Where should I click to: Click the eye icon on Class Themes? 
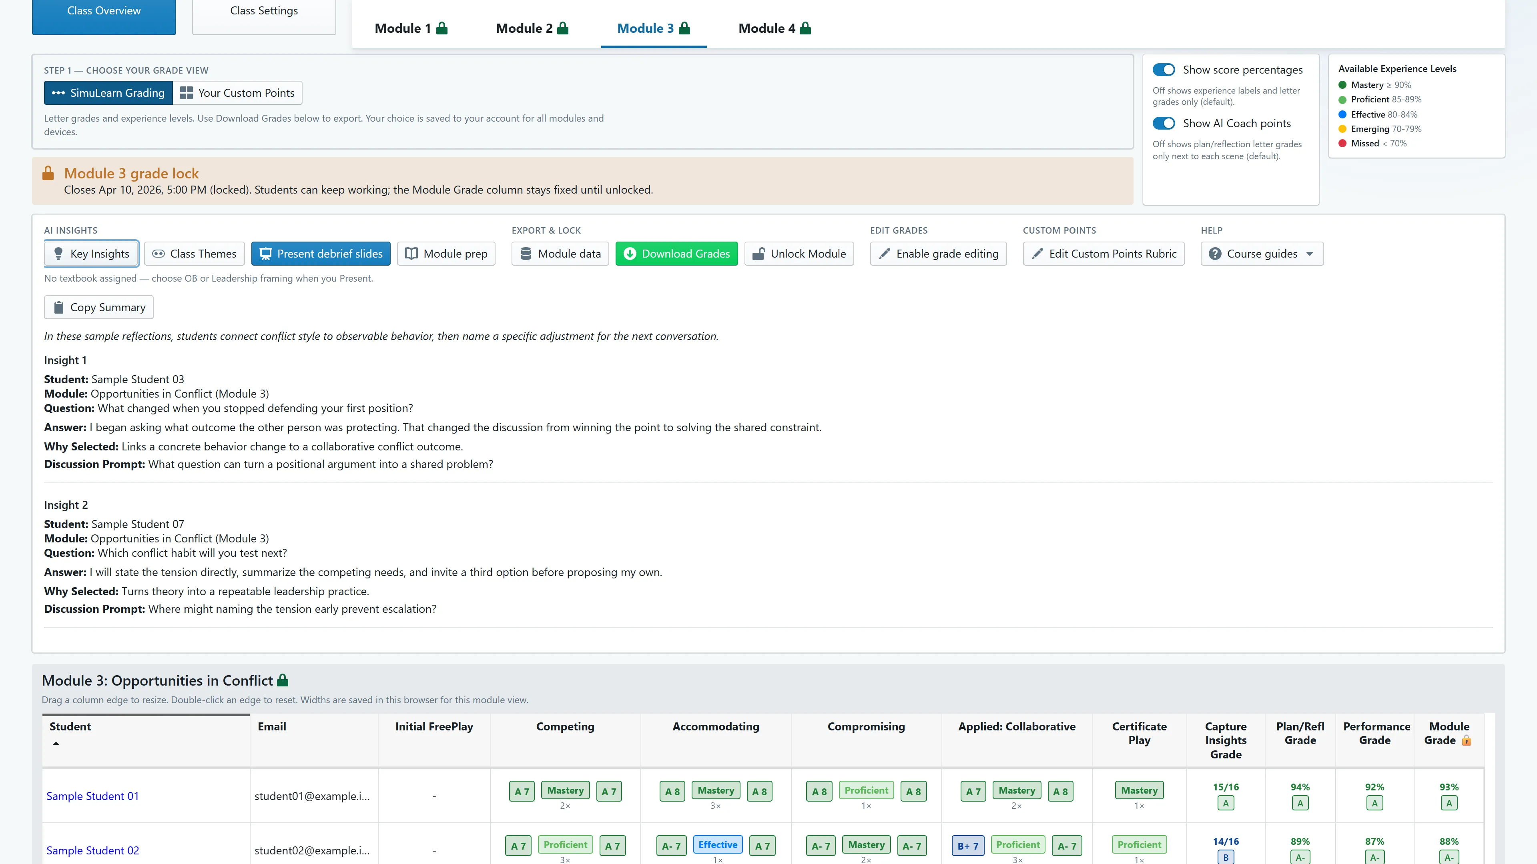[x=158, y=254]
